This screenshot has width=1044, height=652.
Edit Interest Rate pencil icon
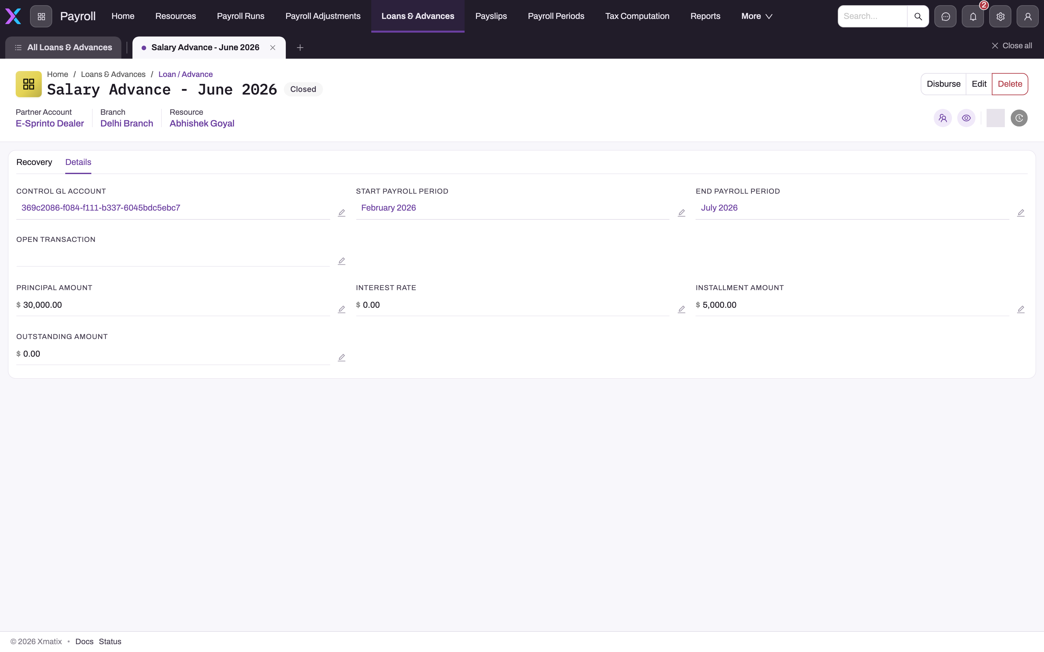point(682,310)
